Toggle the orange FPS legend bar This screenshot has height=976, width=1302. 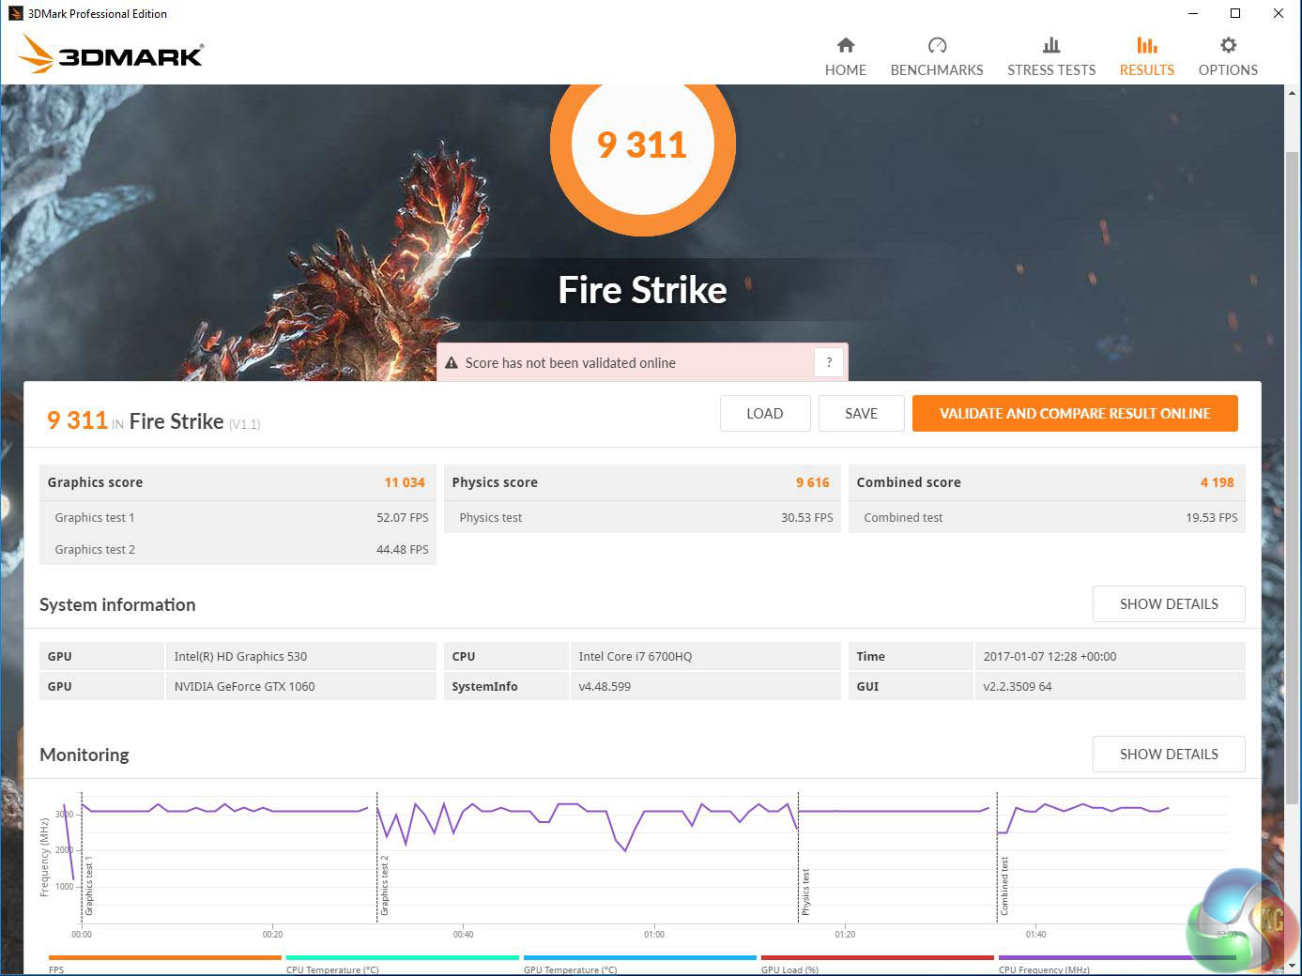164,958
